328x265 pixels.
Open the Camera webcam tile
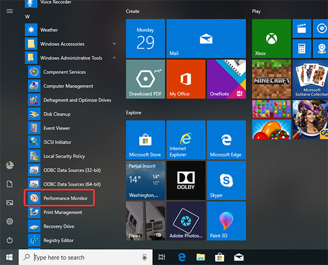point(320,48)
